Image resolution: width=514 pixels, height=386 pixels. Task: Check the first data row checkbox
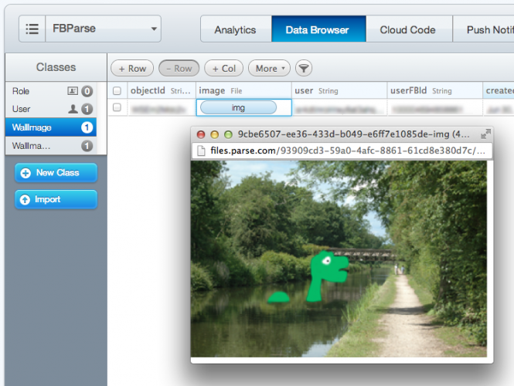point(117,107)
